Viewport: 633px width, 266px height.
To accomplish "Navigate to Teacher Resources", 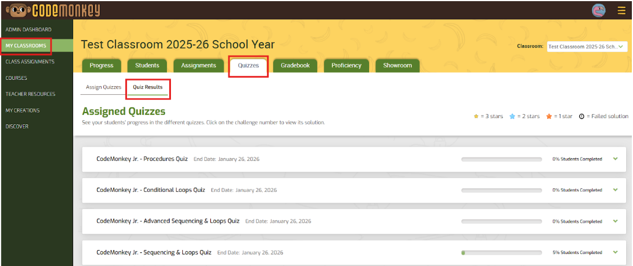I will coord(30,94).
